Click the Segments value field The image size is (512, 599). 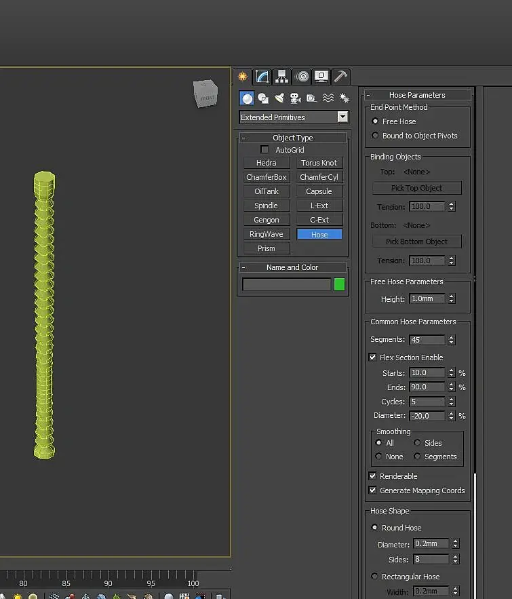pyautogui.click(x=427, y=340)
